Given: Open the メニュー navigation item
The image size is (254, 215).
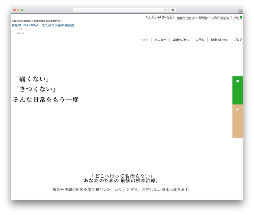Looking at the screenshot, I should (x=160, y=40).
